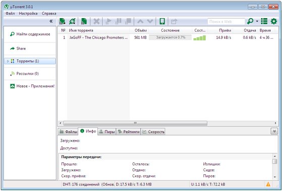The image size is (282, 191).
Task: Collapse the detail pane with chevron button
Action: (x=274, y=131)
